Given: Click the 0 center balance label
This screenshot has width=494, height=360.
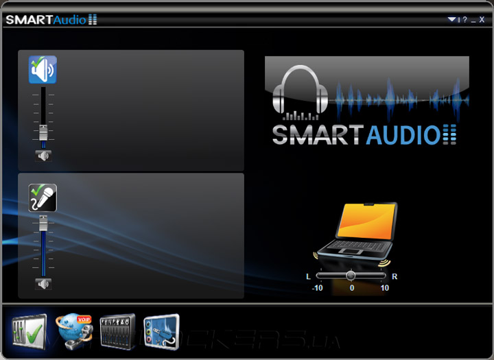Looking at the screenshot, I should coord(352,288).
